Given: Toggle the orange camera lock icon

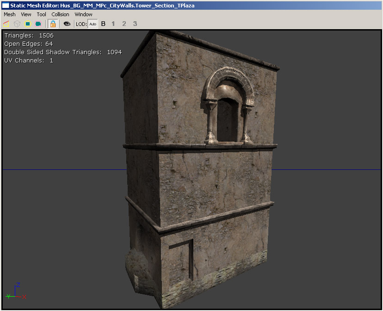Looking at the screenshot, I should point(53,24).
